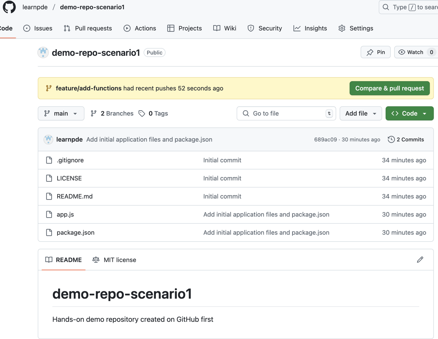438x339 pixels.
Task: Click the search box in the header
Action: (409, 7)
